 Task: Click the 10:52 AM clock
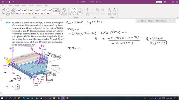tap(169, 98)
